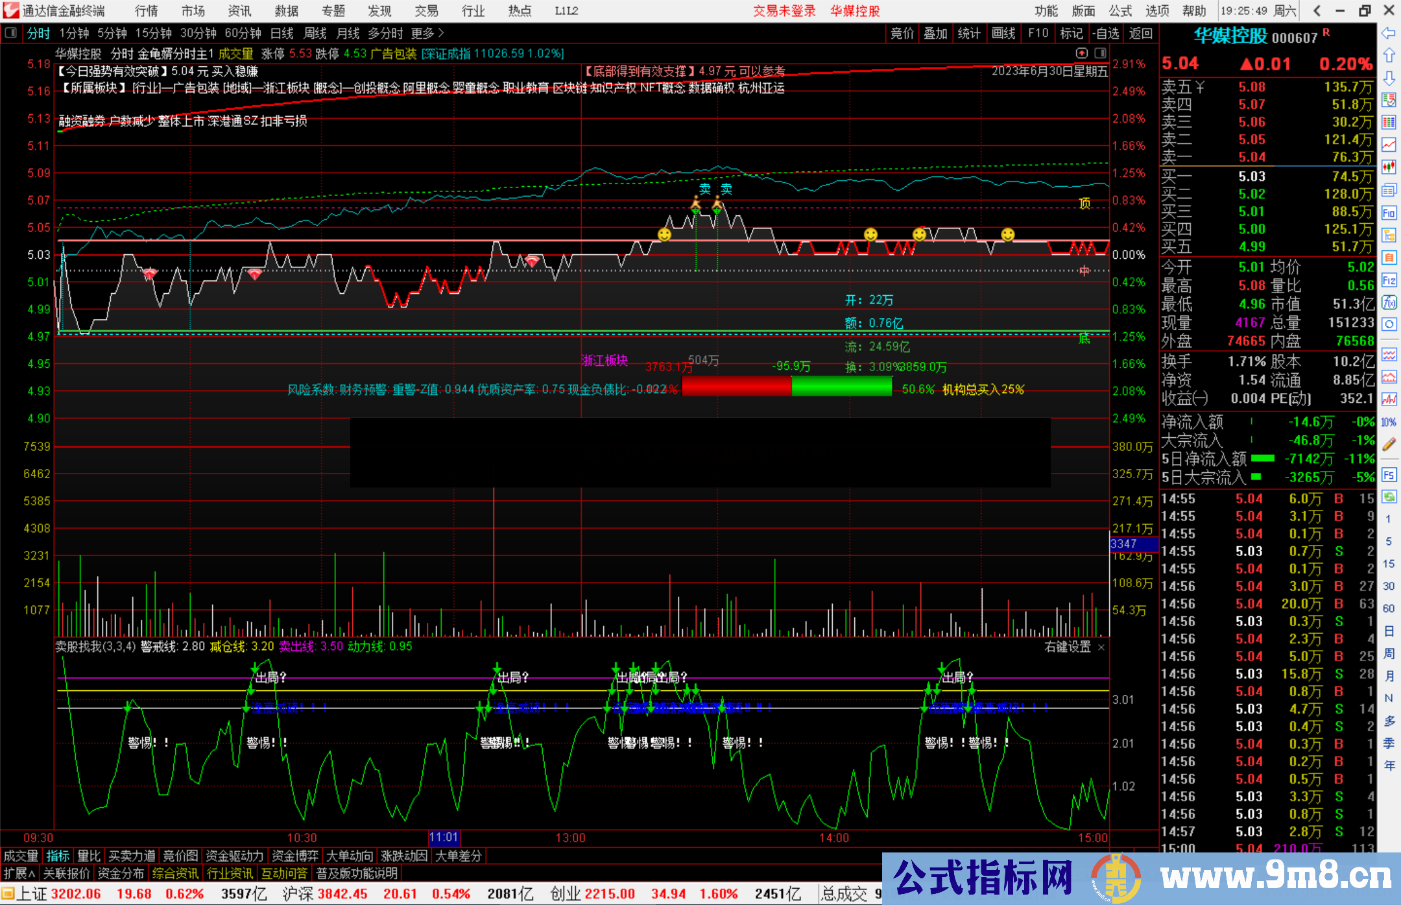This screenshot has height=905, width=1401.
Task: Click the green refresh icon in sidebar
Action: (1389, 497)
